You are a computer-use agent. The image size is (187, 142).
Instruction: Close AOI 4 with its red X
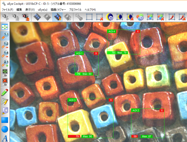(138, 32)
